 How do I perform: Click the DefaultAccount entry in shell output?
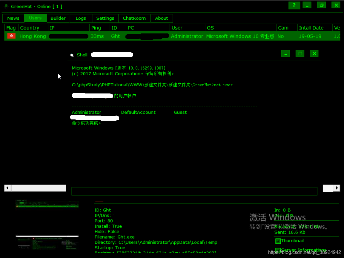point(138,112)
